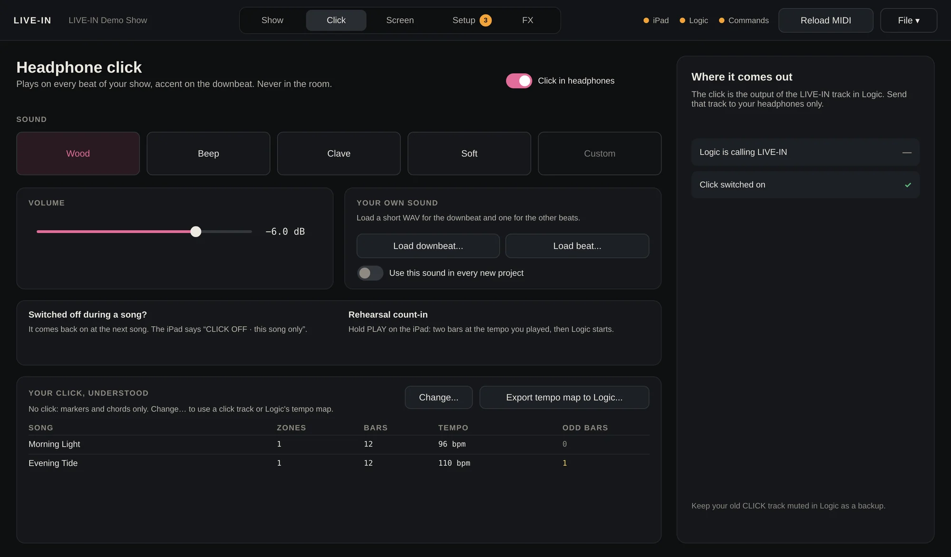Image resolution: width=951 pixels, height=557 pixels.
Task: Switch to the Setup tab
Action: (x=464, y=20)
